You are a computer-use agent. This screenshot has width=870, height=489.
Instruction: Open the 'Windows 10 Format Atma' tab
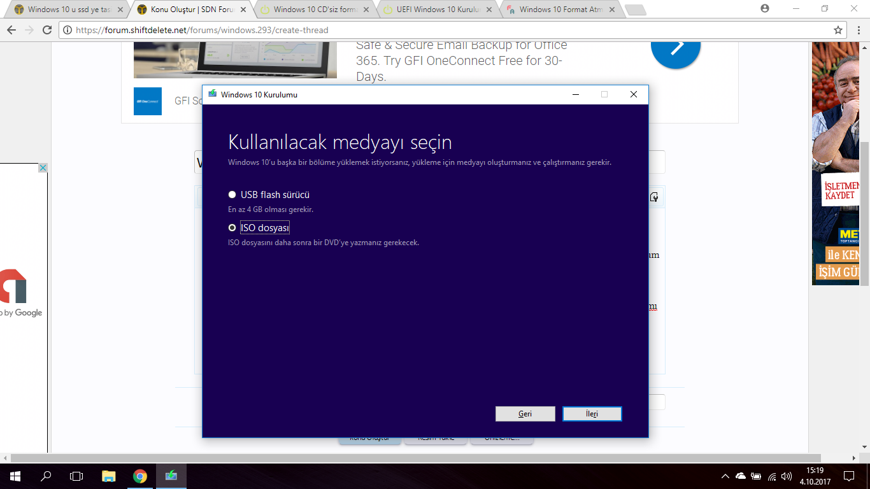560,10
